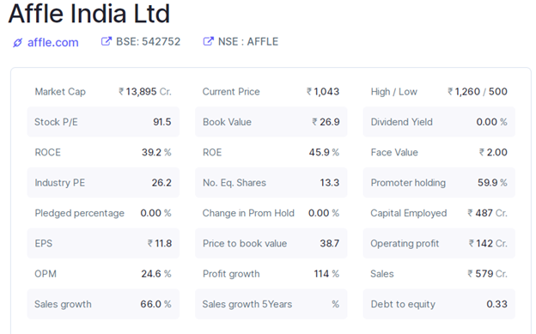Select the Price to book value cell

(x=271, y=243)
